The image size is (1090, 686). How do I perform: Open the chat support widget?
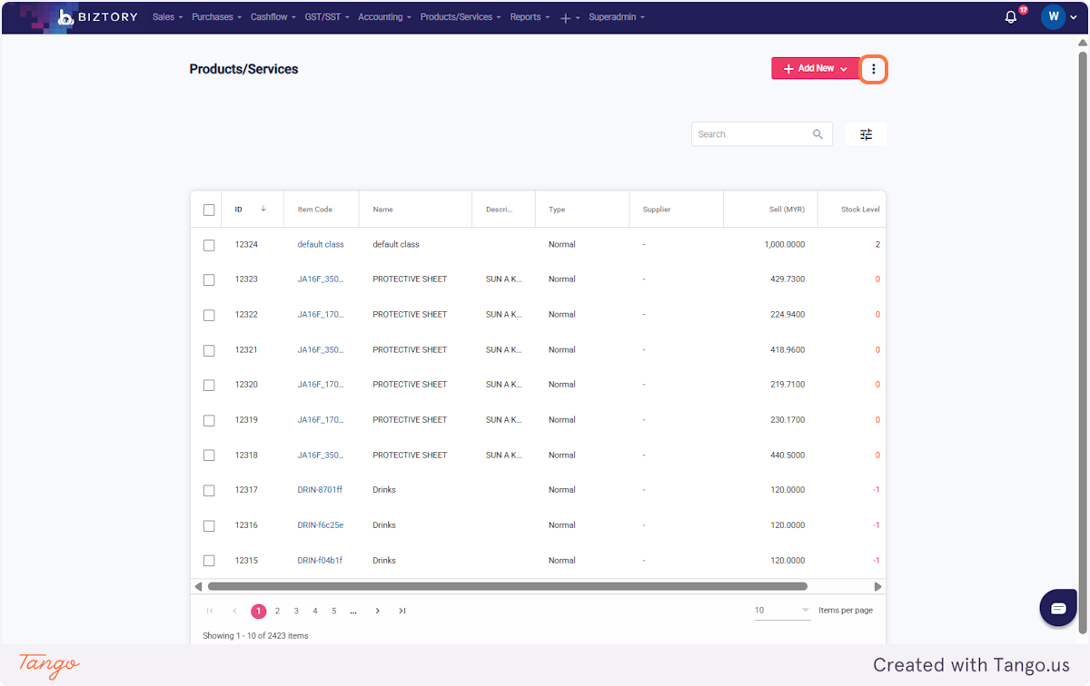pyautogui.click(x=1058, y=608)
